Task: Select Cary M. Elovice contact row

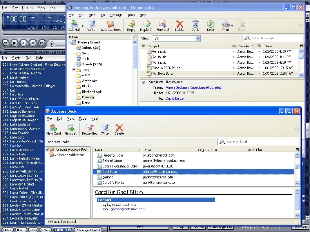Action: click(193, 183)
